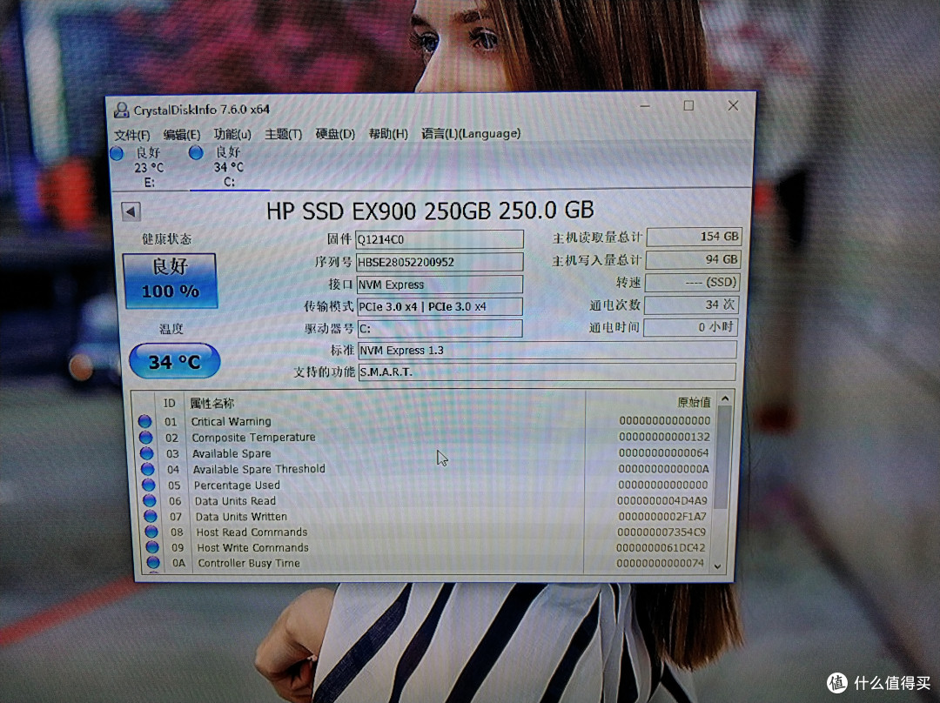Click the previous disk arrow button

click(x=131, y=211)
